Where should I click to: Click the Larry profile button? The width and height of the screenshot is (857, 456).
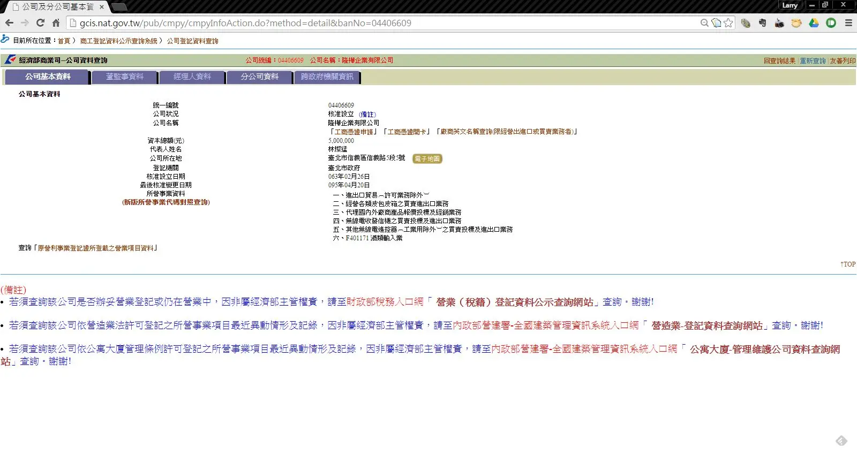click(790, 5)
